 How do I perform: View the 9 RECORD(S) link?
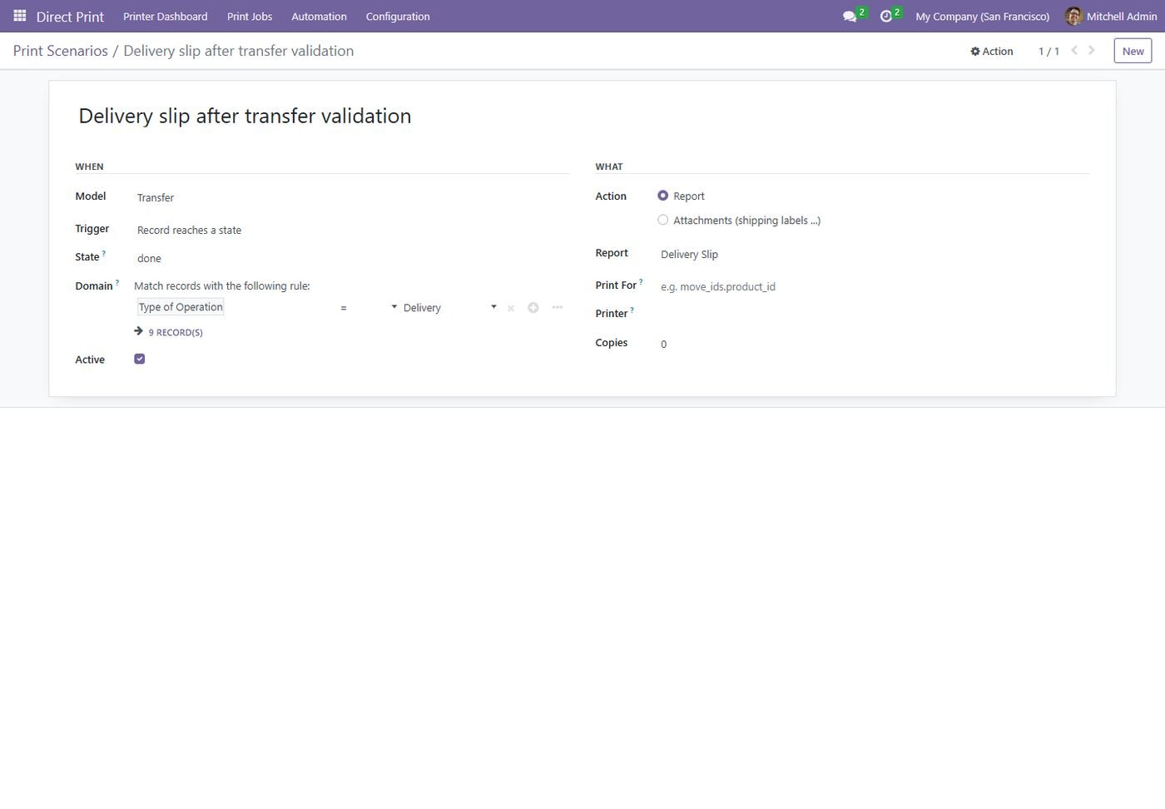point(176,332)
